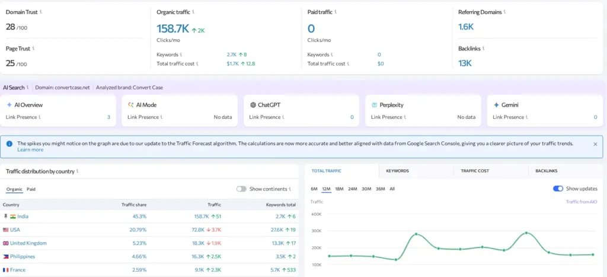
Task: Click the Learn more link
Action: [30, 150]
